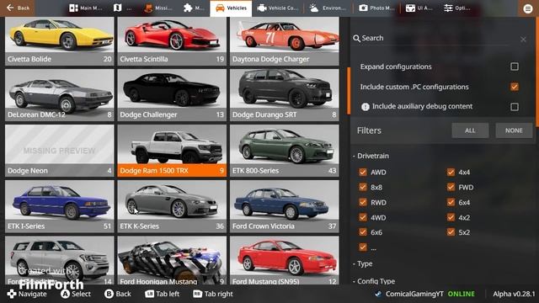539x303 pixels.
Task: Select the highlighted Dodge Ram 1500 TRX
Action: tap(172, 151)
